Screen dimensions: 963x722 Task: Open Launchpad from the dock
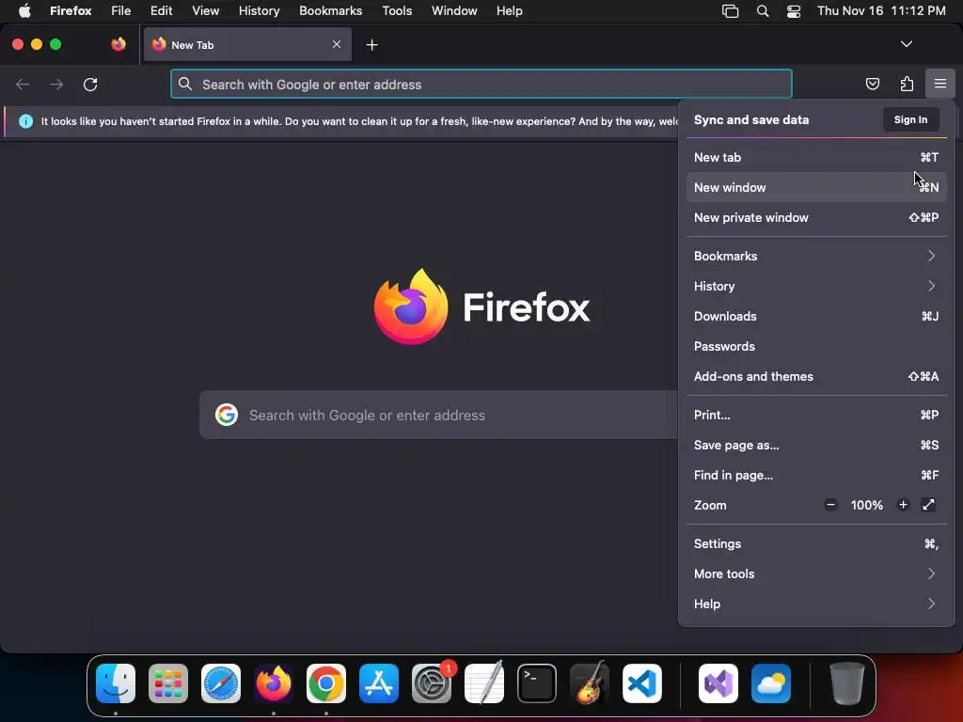click(x=168, y=683)
